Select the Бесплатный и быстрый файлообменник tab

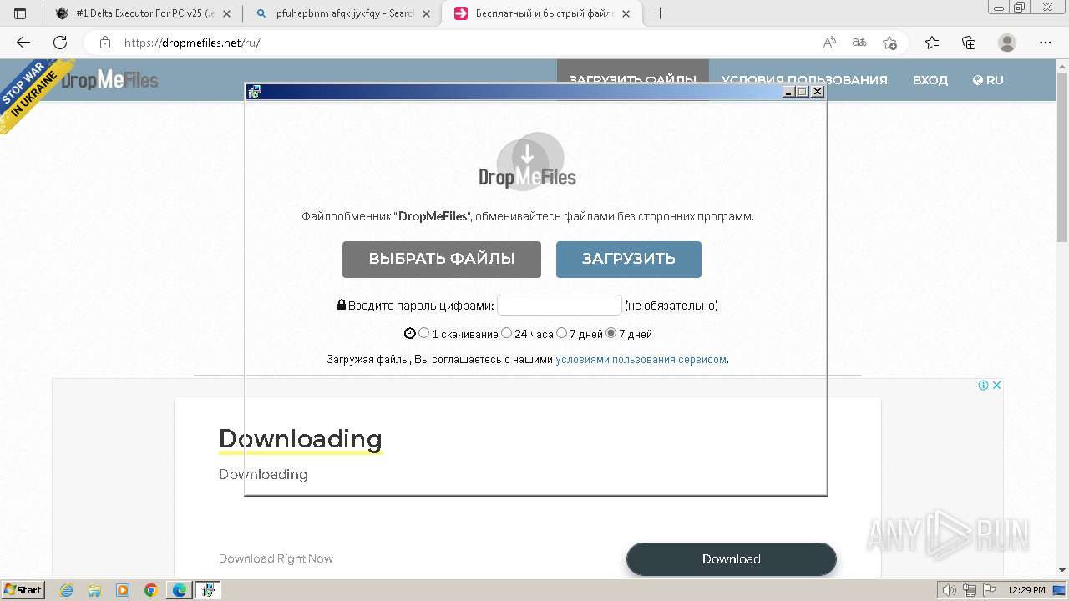(x=543, y=13)
